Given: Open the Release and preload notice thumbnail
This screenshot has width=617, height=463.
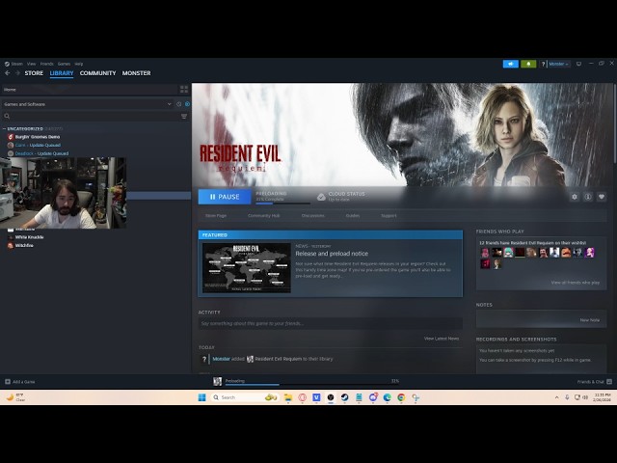Looking at the screenshot, I should (246, 267).
